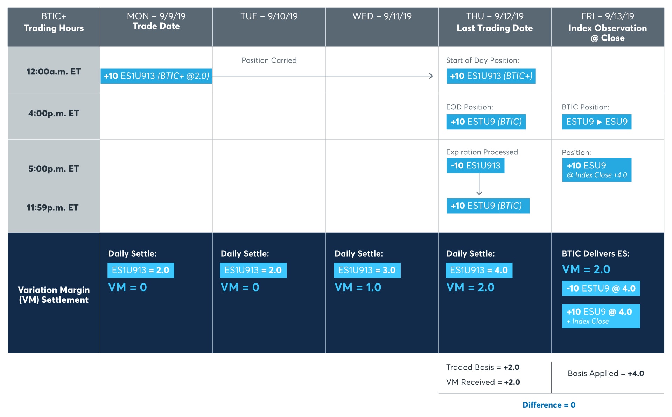Click the +10 ESU9 @ 4.0 + Index Close box
The image size is (672, 417).
(601, 316)
